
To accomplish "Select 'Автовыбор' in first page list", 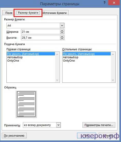I will (x=15, y=57).
